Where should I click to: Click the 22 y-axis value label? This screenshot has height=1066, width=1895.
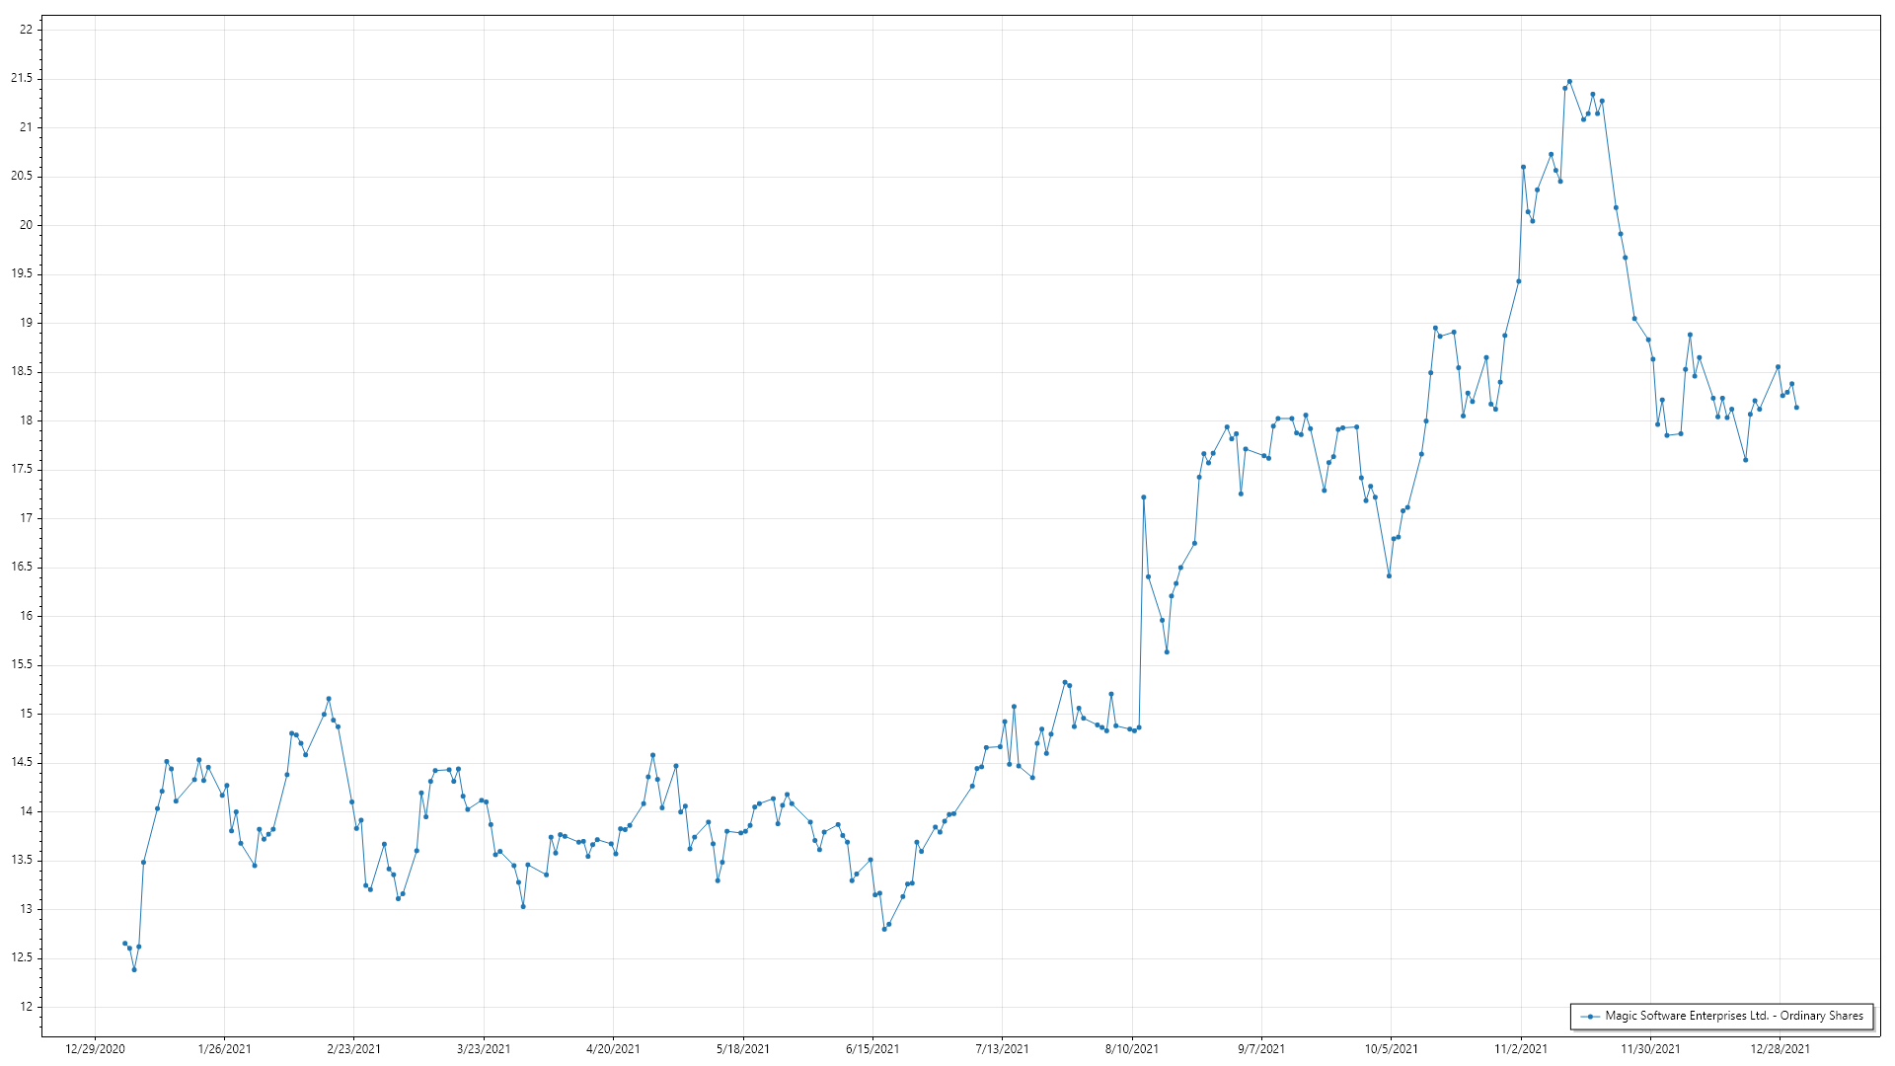pos(26,30)
